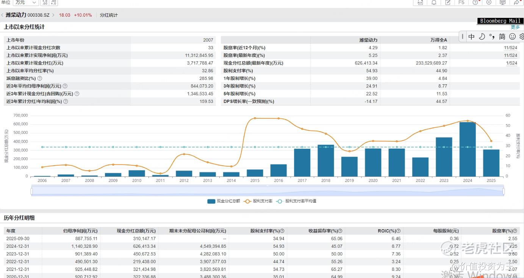Toggle 现金分红总额 series in chart legend
Image resolution: width=524 pixels, height=278 pixels.
[x=224, y=201]
